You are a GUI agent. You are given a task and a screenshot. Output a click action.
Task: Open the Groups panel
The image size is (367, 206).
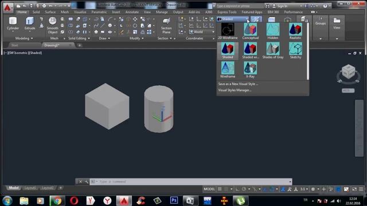[x=321, y=27]
